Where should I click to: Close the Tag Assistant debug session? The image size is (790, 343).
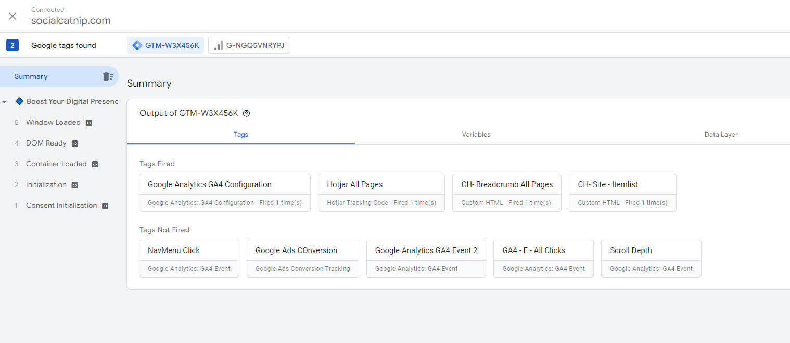(12, 16)
